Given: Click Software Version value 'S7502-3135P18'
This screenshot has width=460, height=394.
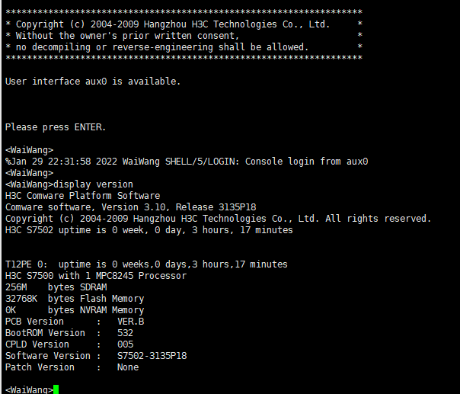Looking at the screenshot, I should pos(152,356).
